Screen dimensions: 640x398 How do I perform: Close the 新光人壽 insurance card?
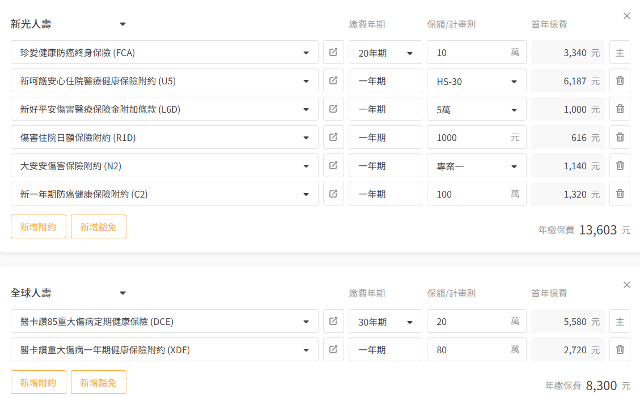[626, 16]
